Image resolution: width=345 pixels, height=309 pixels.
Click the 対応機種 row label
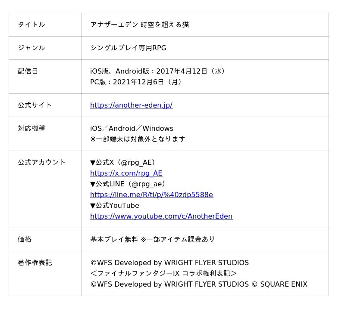click(31, 128)
